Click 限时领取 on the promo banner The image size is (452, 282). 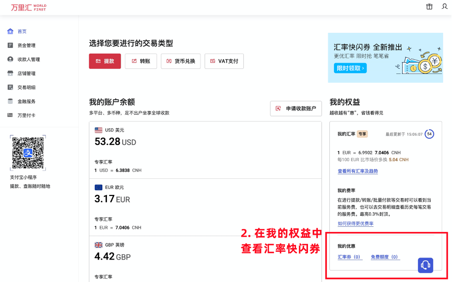pos(350,68)
